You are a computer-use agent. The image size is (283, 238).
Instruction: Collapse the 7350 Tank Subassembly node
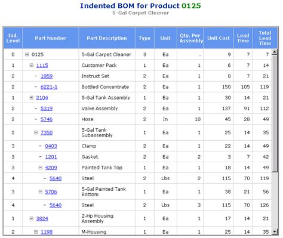click(x=36, y=132)
